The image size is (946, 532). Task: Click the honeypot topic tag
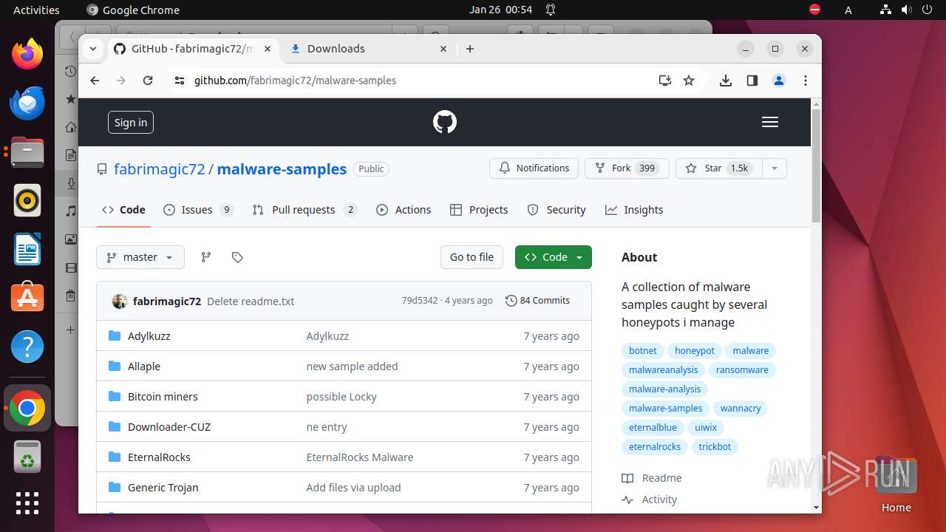tap(695, 351)
